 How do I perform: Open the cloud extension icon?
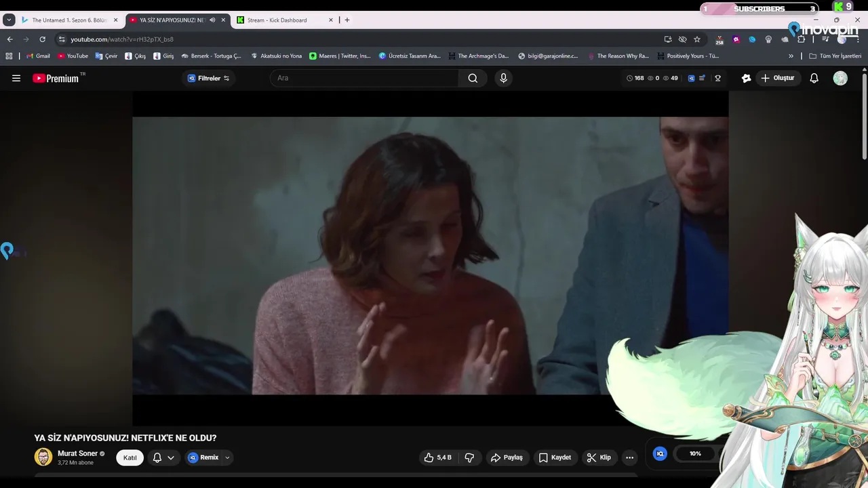point(785,39)
